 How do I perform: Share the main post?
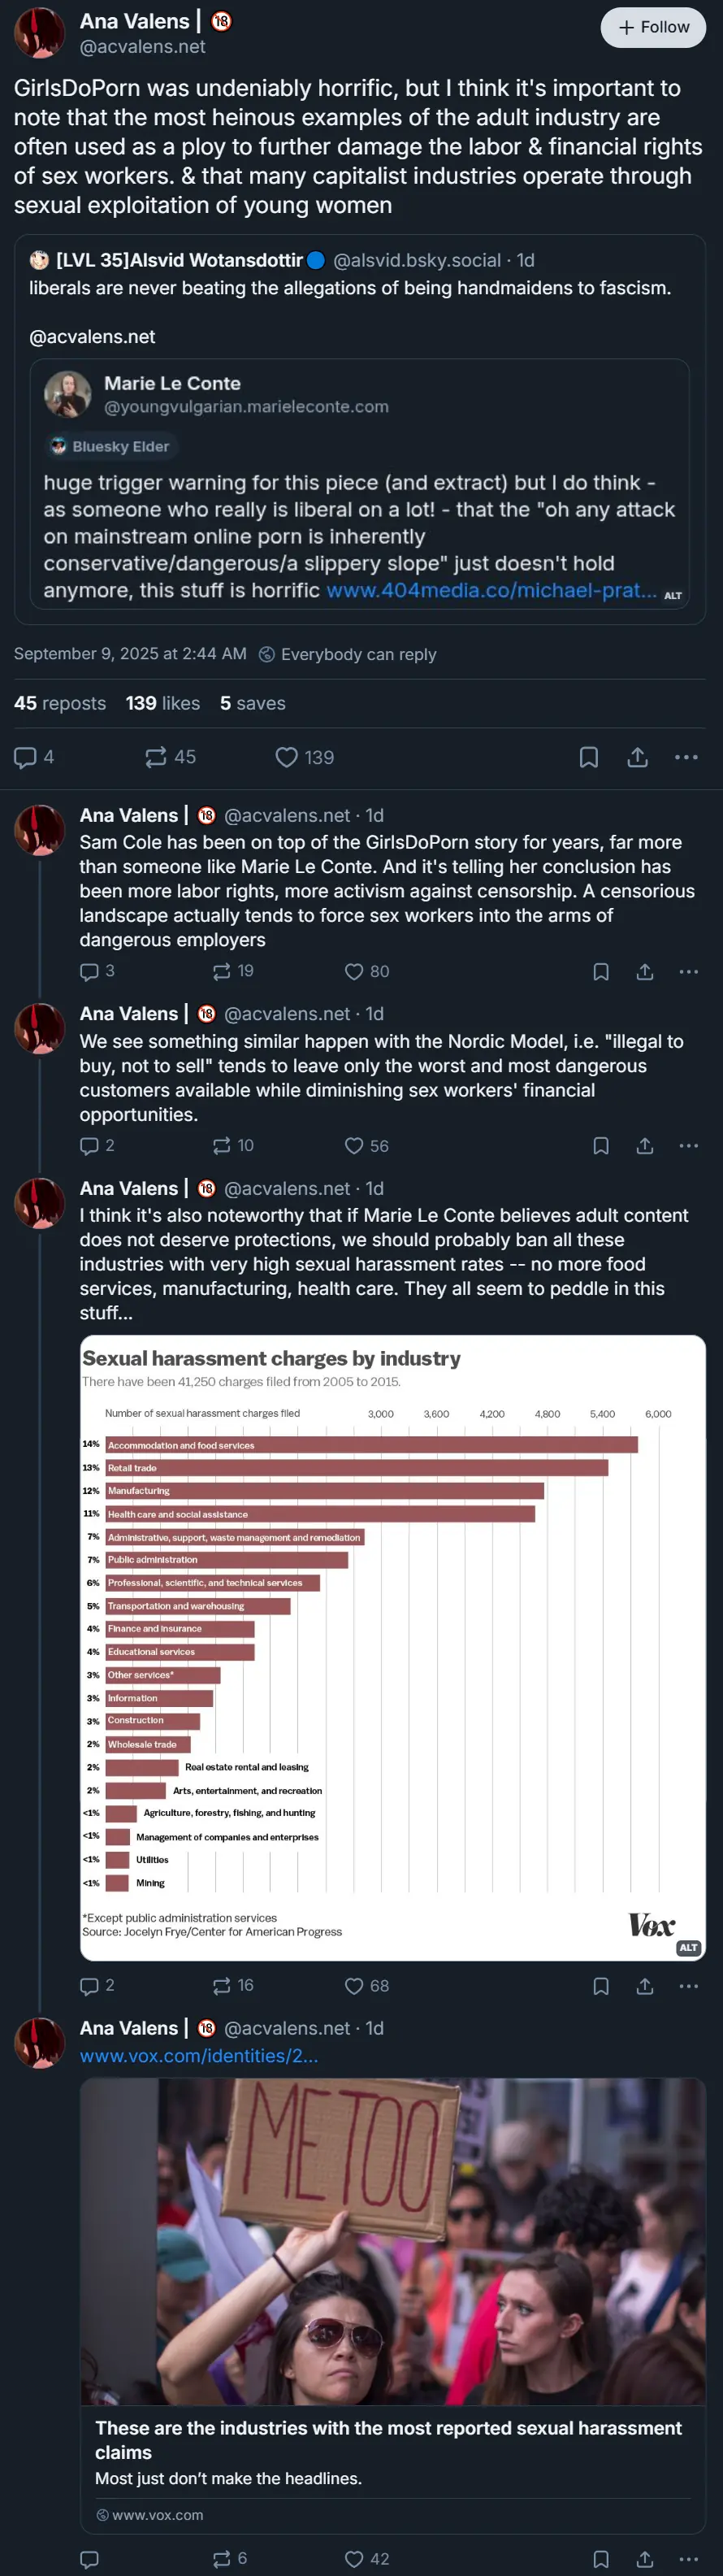coord(637,757)
